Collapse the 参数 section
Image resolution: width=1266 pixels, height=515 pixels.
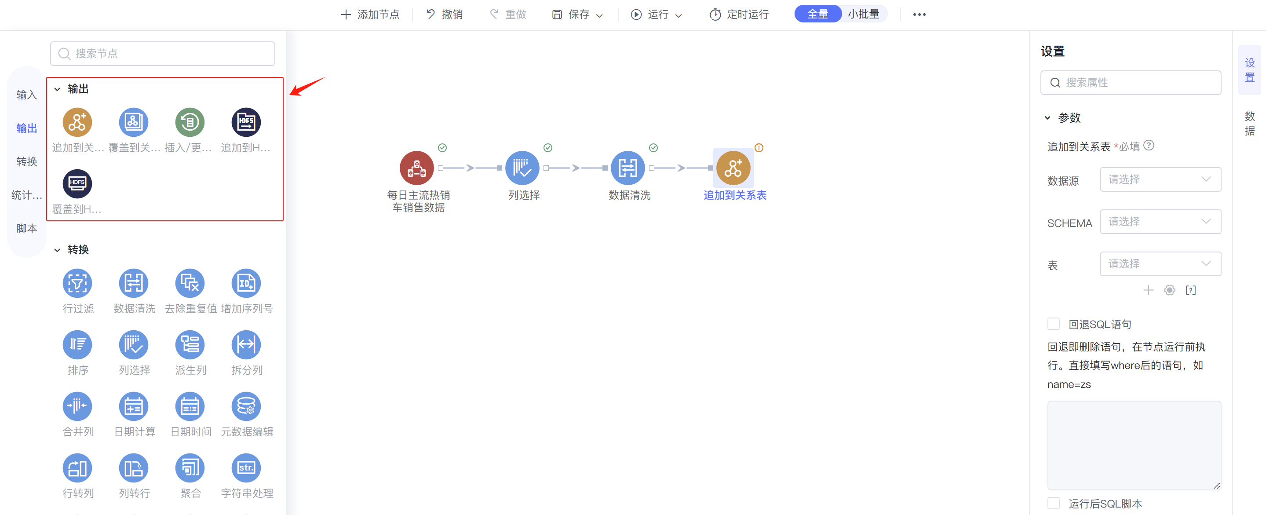pos(1047,118)
